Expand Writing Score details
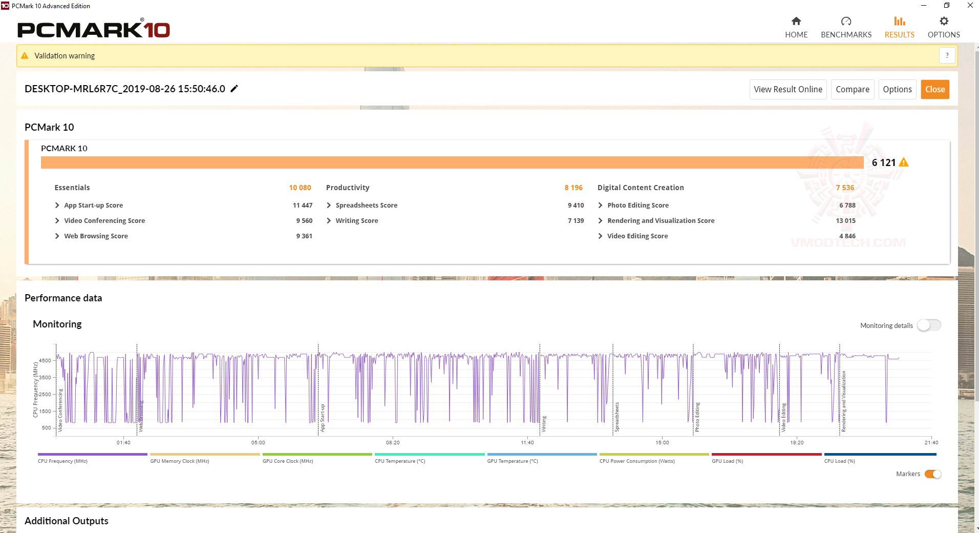This screenshot has width=979, height=533. (329, 220)
